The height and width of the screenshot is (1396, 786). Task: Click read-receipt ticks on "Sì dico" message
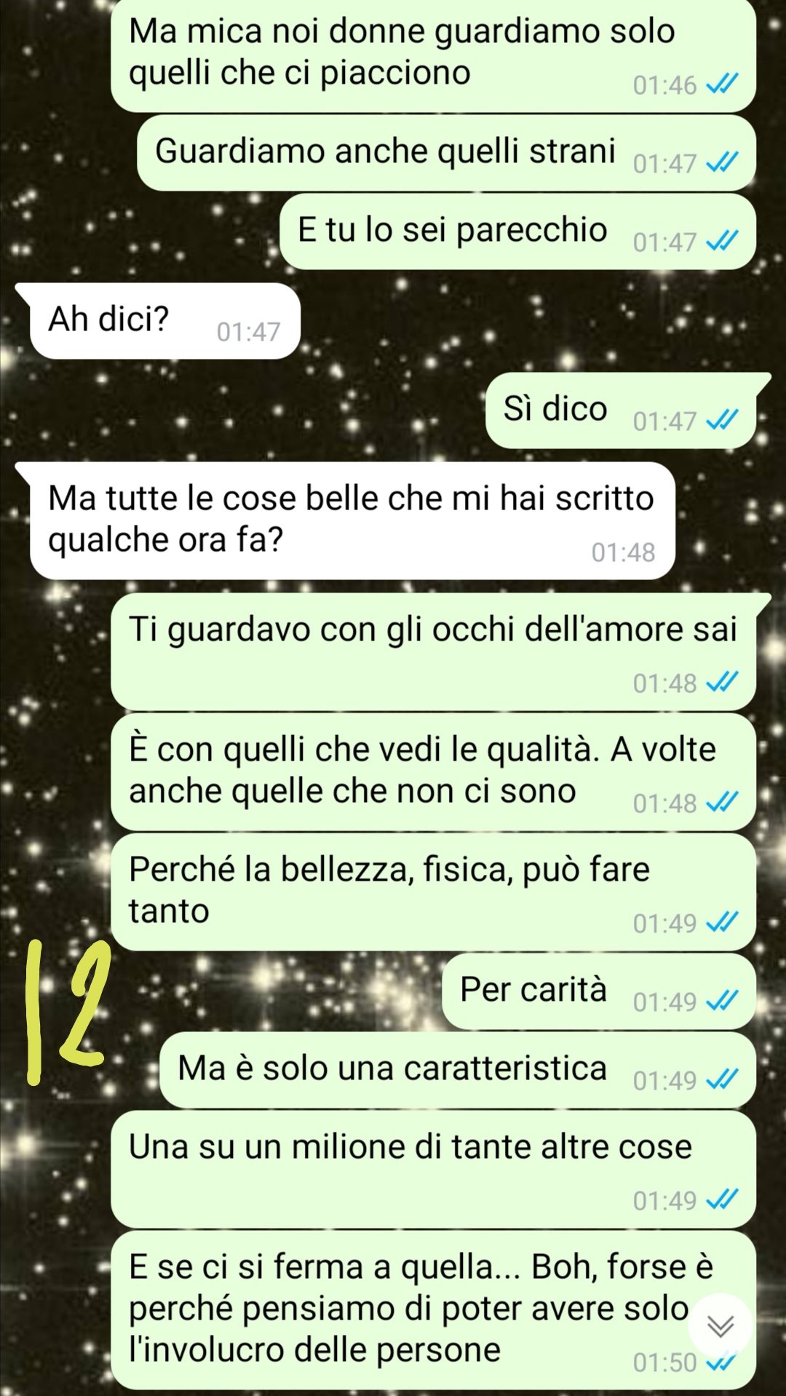click(723, 420)
